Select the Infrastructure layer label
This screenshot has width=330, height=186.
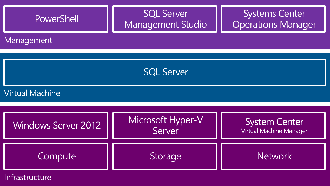tap(27, 177)
